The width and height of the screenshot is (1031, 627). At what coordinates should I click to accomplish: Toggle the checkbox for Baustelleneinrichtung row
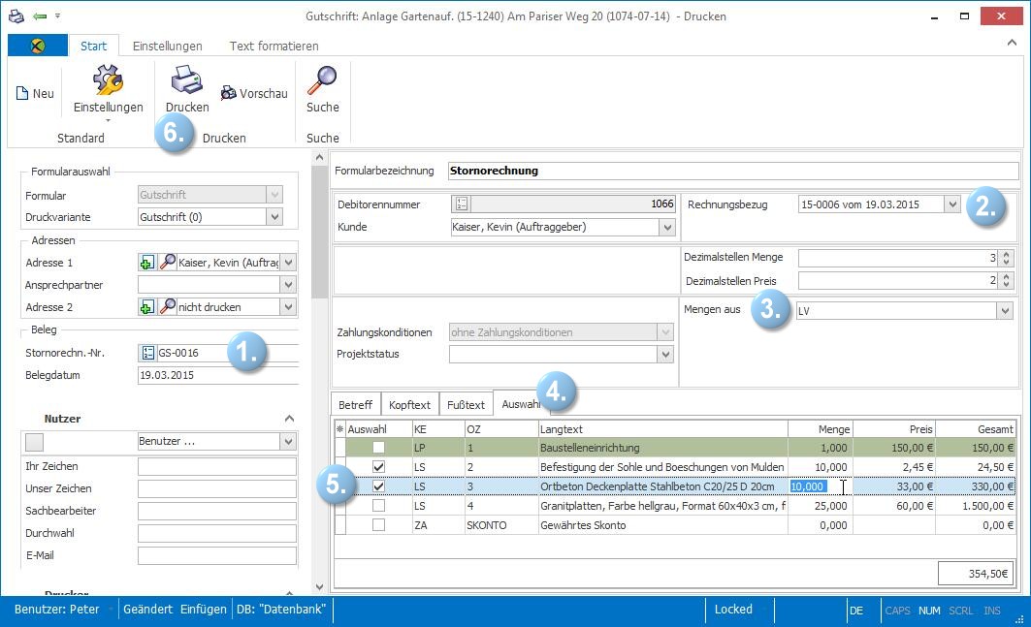click(x=378, y=448)
